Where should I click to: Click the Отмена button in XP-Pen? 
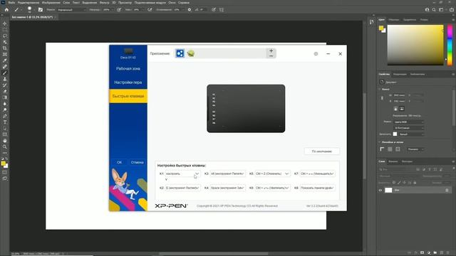(x=137, y=162)
